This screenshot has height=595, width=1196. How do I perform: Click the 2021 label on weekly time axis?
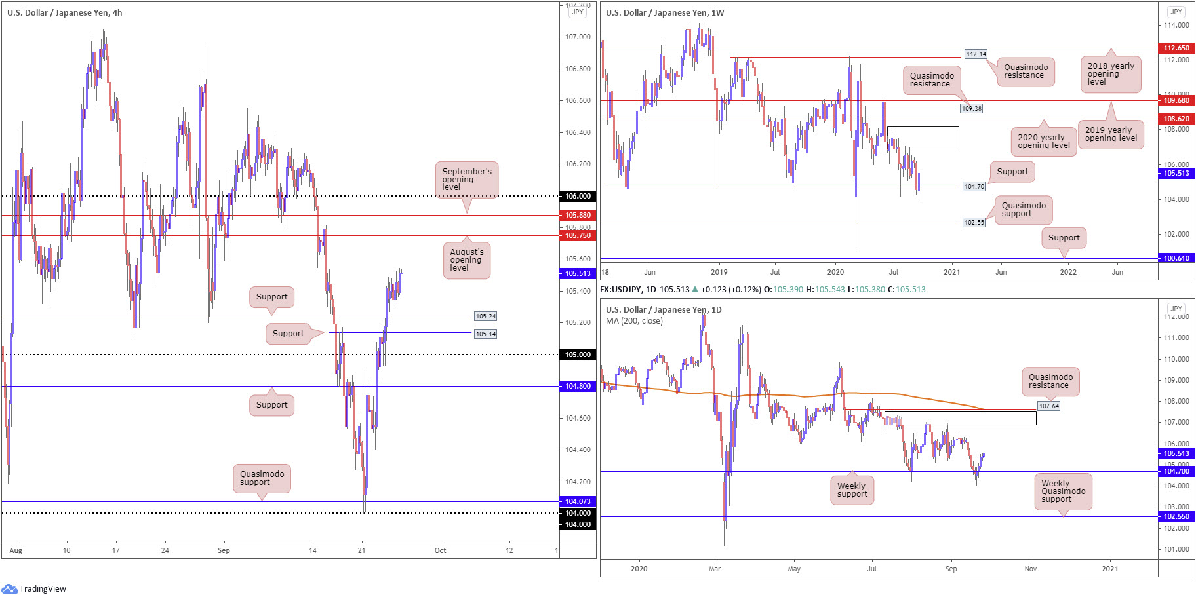point(951,272)
